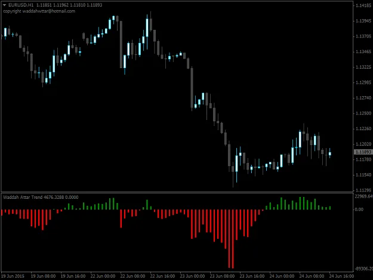Image resolution: width=373 pixels, height=280 pixels.
Task: Select price level 1.14185 on the scale
Action: 363,6
